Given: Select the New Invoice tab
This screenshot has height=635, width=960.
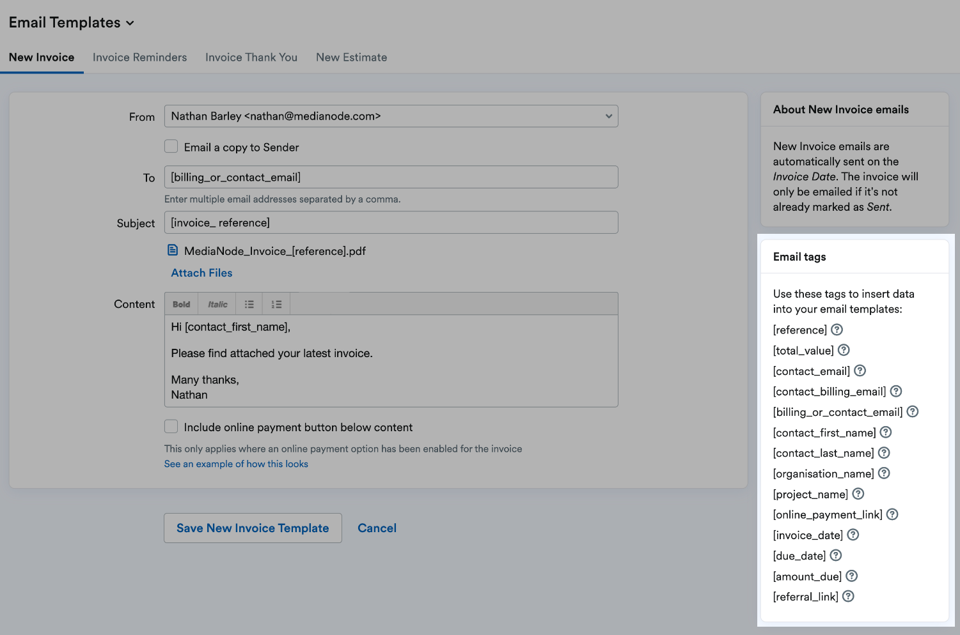Looking at the screenshot, I should coord(42,57).
